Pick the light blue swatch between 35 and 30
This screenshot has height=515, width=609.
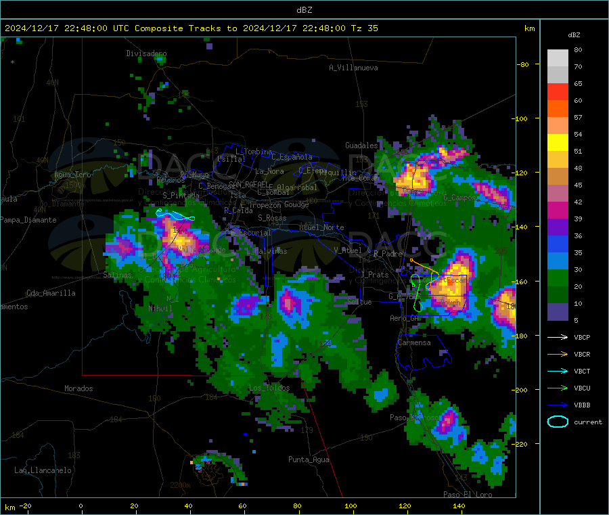(558, 261)
